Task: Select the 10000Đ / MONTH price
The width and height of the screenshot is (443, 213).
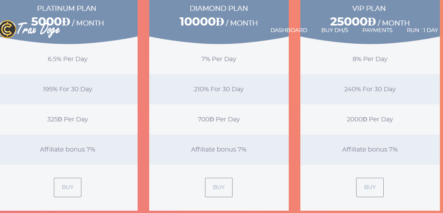Action: click(219, 22)
